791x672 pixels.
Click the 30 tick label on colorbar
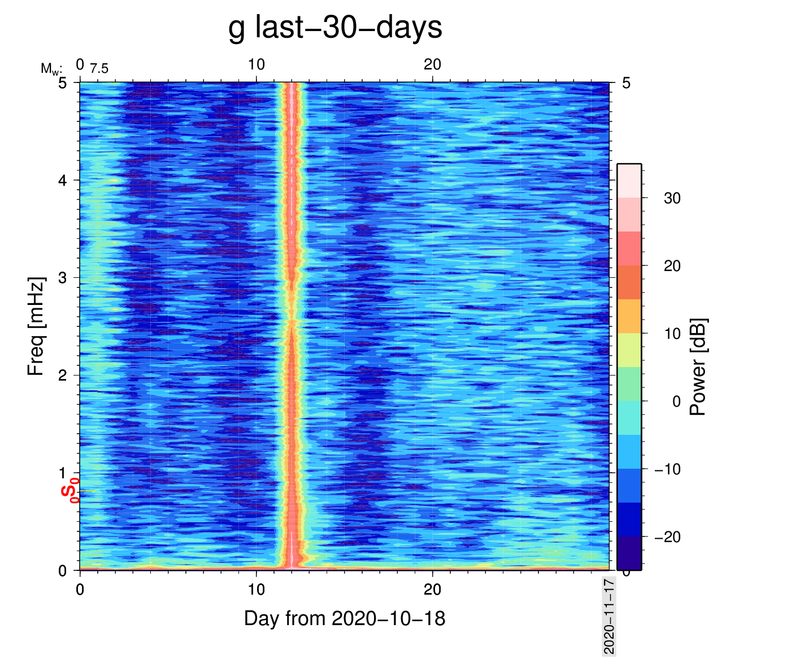(x=672, y=198)
